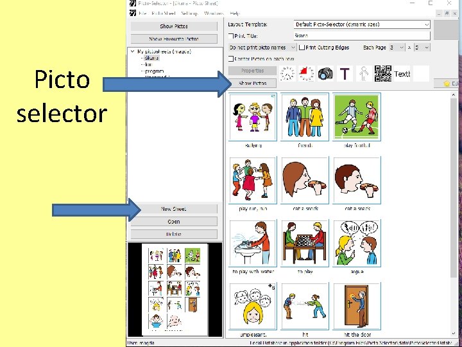The height and width of the screenshot is (347, 462).
Task: Insert a QR code picto
Action: tap(383, 74)
